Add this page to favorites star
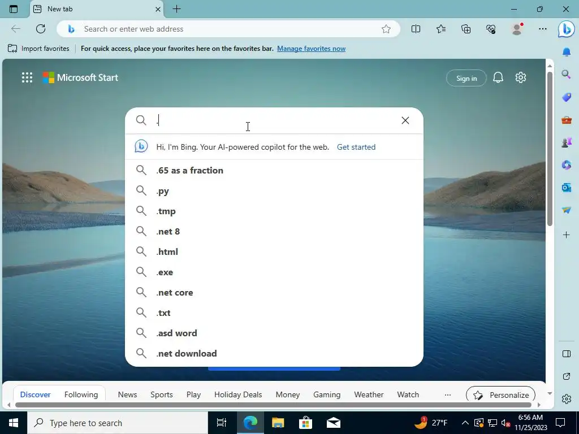 (x=386, y=29)
